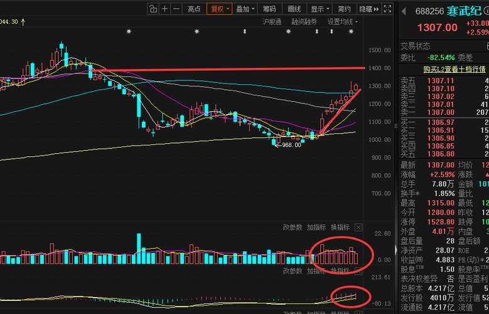
Task: Click the 总手 value 7.80万
Action: coord(443,184)
